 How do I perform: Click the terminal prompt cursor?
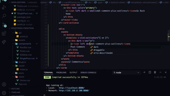click(x=44, y=95)
